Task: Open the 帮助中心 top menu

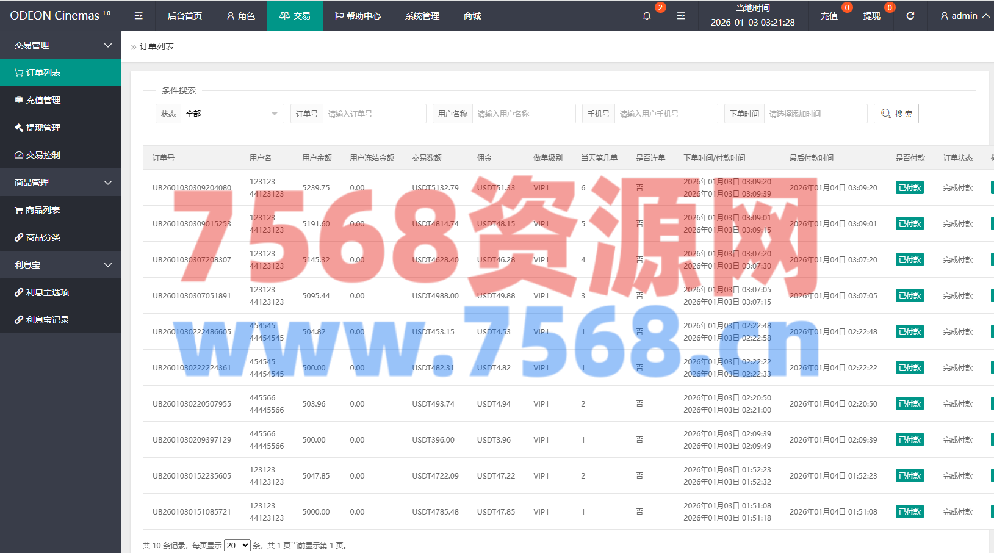Action: (358, 16)
